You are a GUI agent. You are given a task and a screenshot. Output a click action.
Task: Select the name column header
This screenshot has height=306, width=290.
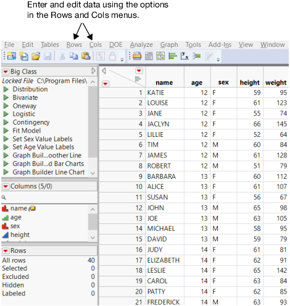click(x=165, y=77)
